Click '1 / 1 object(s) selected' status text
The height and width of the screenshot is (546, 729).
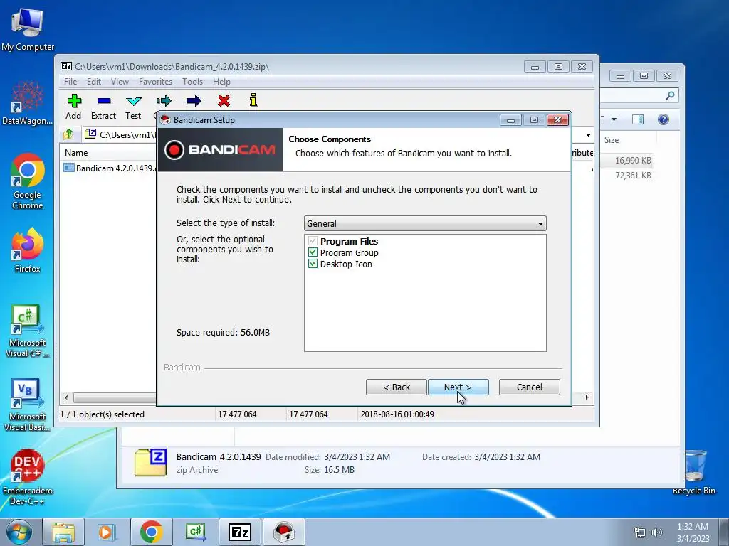103,414
